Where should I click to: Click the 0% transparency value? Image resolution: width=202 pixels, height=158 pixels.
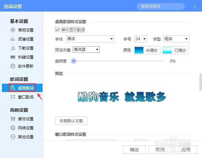pos(173,61)
